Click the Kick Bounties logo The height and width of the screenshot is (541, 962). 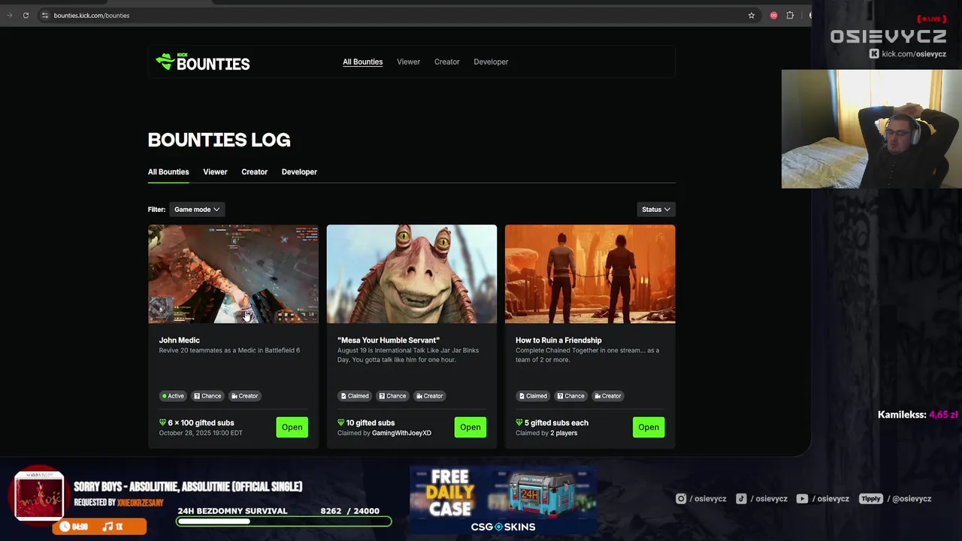point(203,62)
